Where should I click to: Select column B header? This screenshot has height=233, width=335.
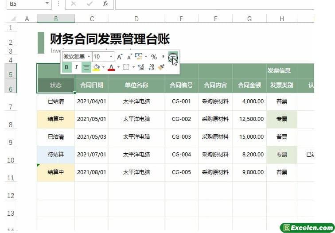click(x=56, y=19)
